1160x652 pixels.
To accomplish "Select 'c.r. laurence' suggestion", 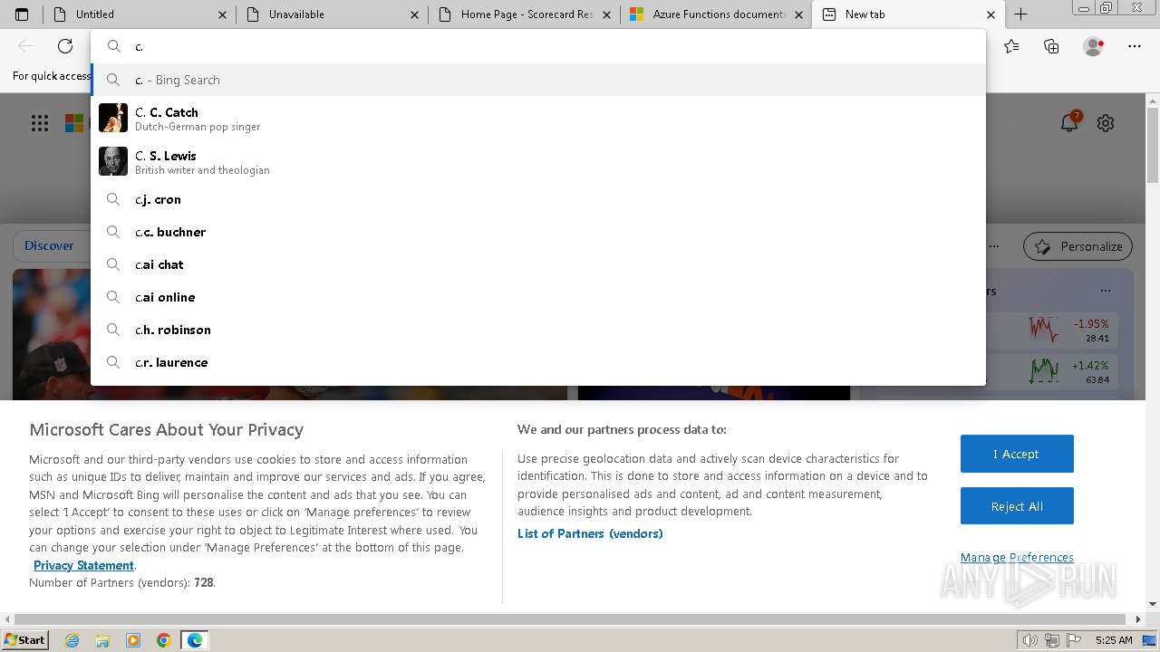I will tap(538, 362).
